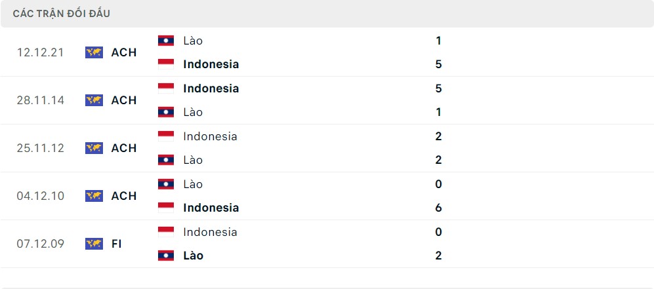
Task: Click the 25.11.12 match date
Action: pos(41,148)
